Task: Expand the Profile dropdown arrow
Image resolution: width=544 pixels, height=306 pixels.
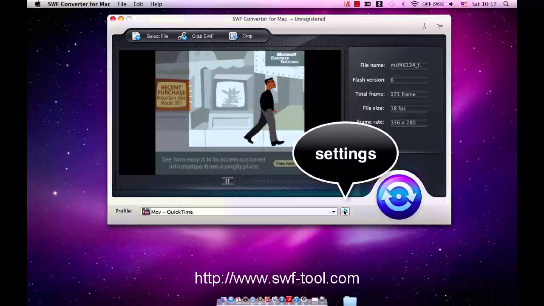Action: point(334,212)
